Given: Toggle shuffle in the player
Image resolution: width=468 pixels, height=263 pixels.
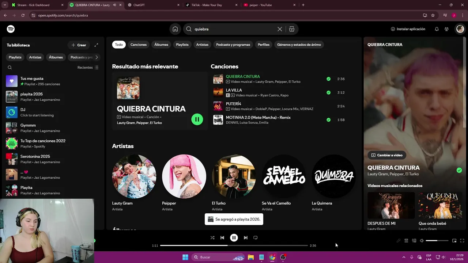Looking at the screenshot, I should 212,237.
